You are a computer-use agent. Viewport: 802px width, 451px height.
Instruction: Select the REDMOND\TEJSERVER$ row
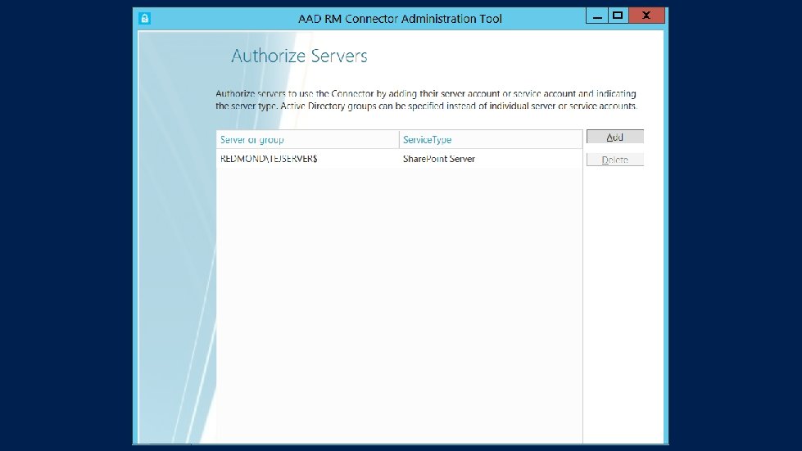pos(399,159)
